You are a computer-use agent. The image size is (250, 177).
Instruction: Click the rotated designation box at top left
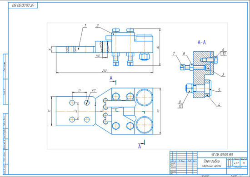click(x=23, y=5)
